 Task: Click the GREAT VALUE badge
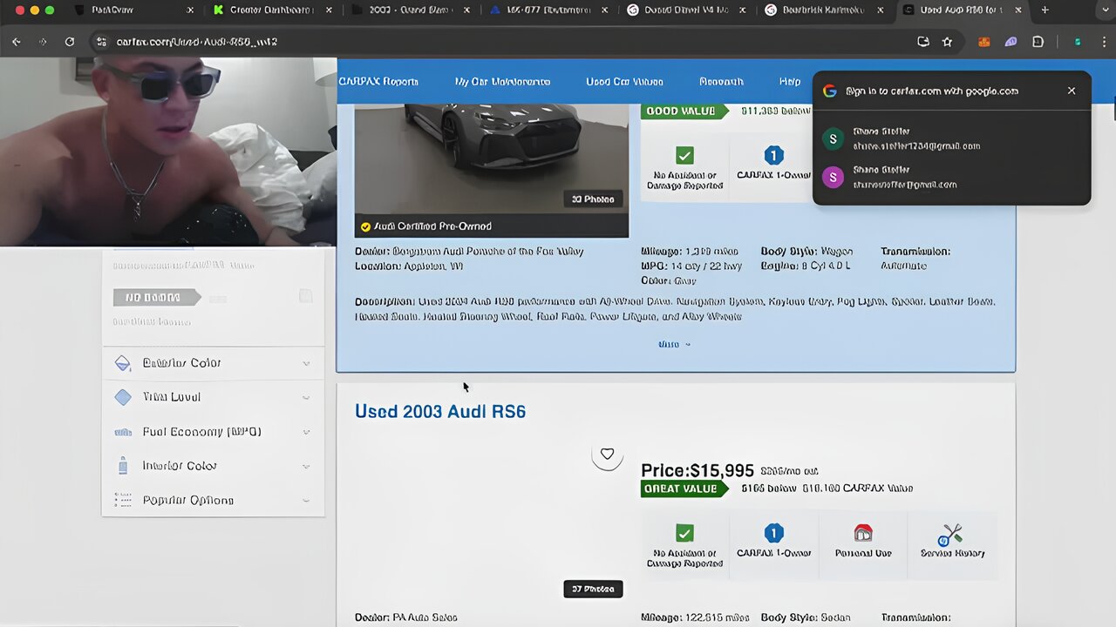click(x=684, y=489)
